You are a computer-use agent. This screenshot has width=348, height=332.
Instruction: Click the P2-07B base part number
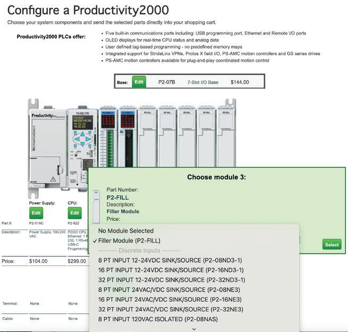click(167, 82)
